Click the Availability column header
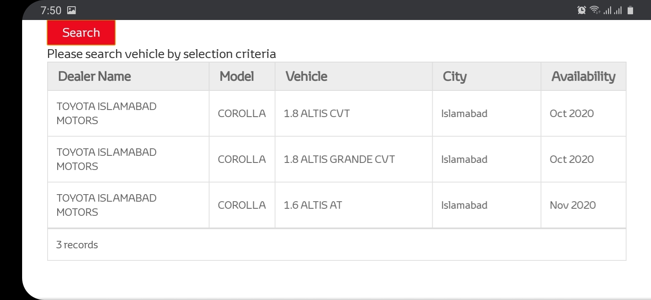The image size is (651, 300). [x=583, y=76]
